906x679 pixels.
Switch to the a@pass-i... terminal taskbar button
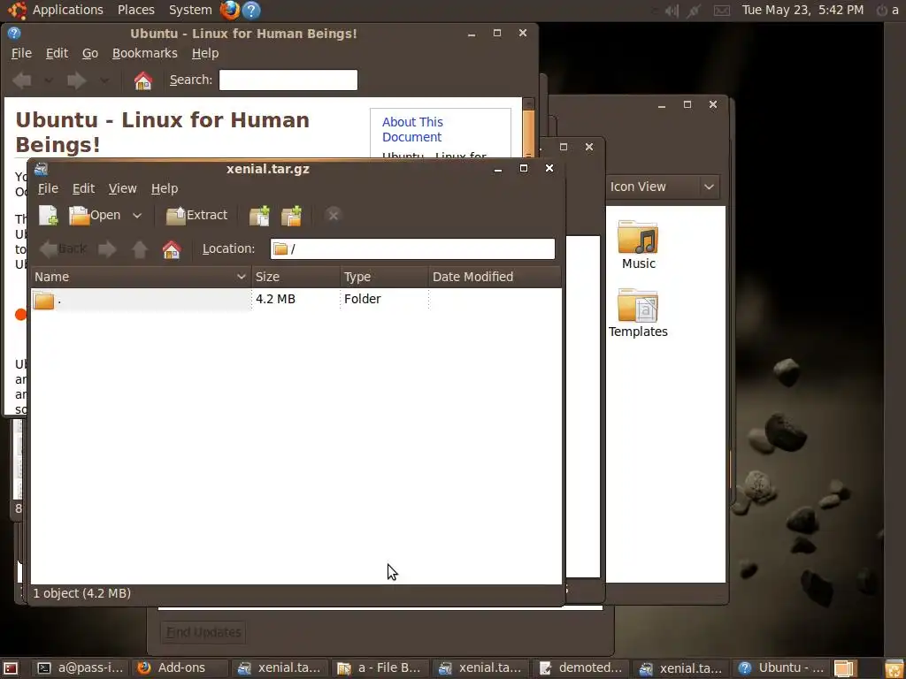pyautogui.click(x=81, y=668)
